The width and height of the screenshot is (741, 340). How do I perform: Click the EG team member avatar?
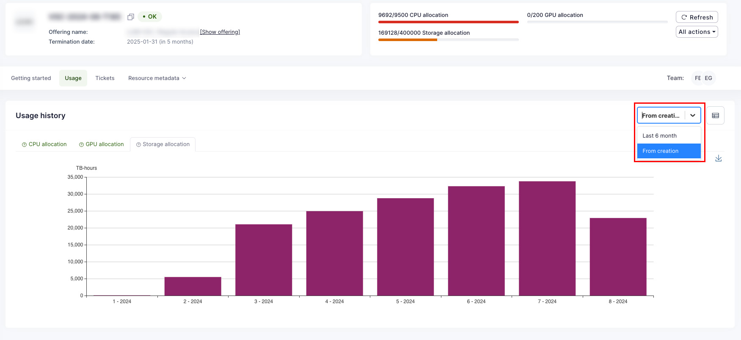709,78
